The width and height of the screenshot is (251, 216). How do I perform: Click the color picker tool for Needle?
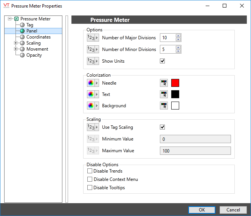(x=164, y=83)
